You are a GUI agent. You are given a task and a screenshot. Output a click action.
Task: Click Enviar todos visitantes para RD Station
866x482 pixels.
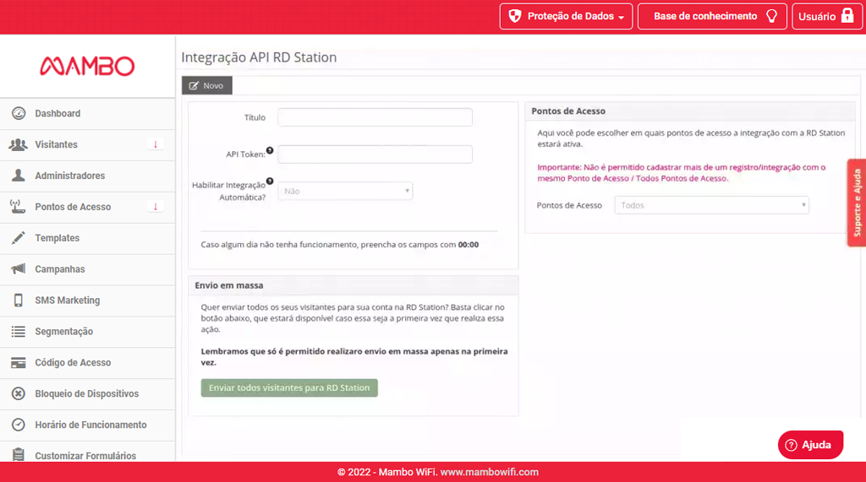pyautogui.click(x=289, y=387)
